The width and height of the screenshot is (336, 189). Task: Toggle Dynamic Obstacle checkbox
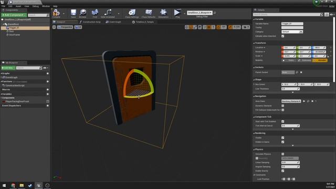pos(283,106)
